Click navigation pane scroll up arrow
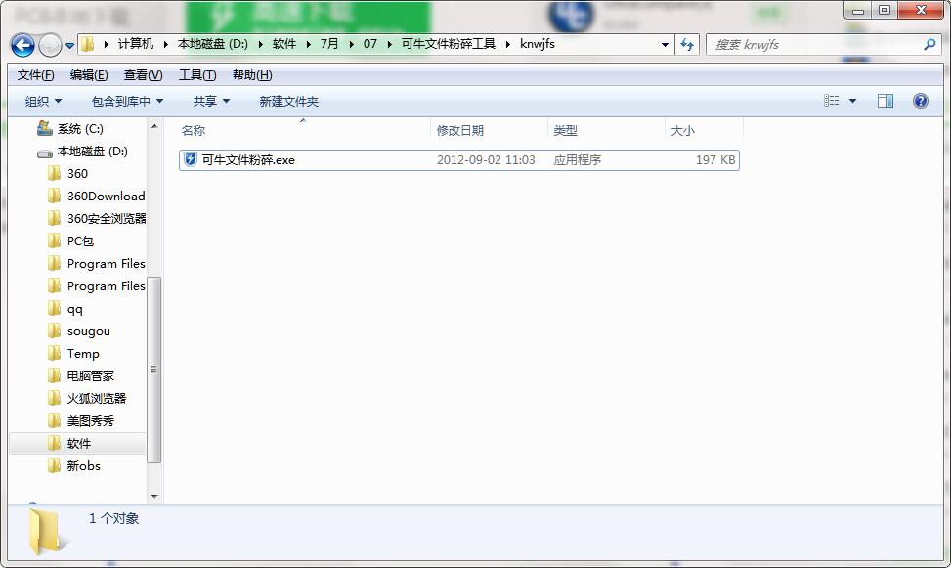951x568 pixels. pyautogui.click(x=154, y=126)
